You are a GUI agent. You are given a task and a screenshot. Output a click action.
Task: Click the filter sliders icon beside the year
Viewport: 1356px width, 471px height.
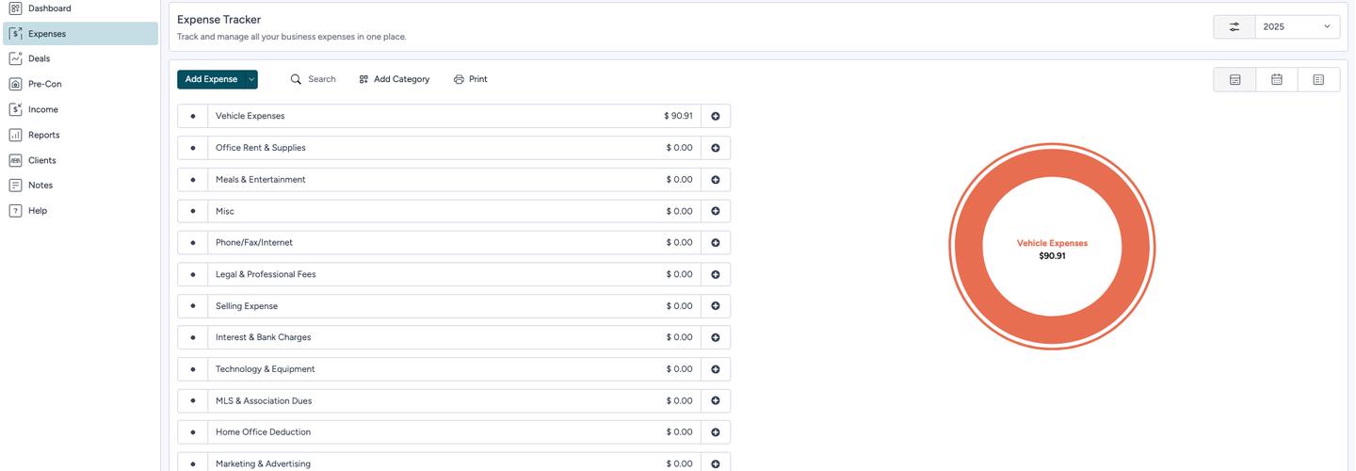tap(1234, 26)
